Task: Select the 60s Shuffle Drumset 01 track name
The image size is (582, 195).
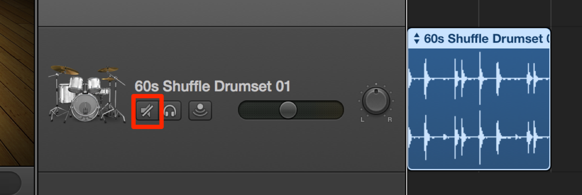Action: point(212,86)
